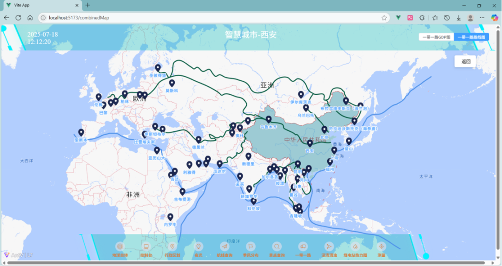
Task: Open browser history icon
Action: click(447, 18)
